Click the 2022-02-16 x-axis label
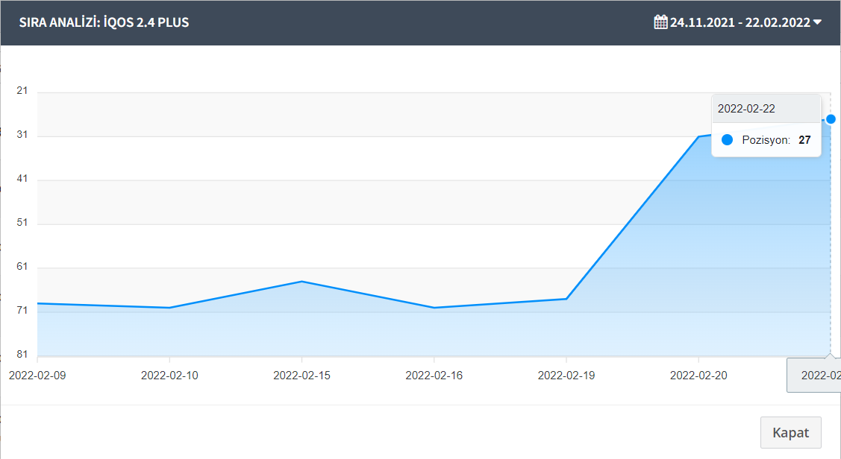The height and width of the screenshot is (459, 841). click(434, 376)
